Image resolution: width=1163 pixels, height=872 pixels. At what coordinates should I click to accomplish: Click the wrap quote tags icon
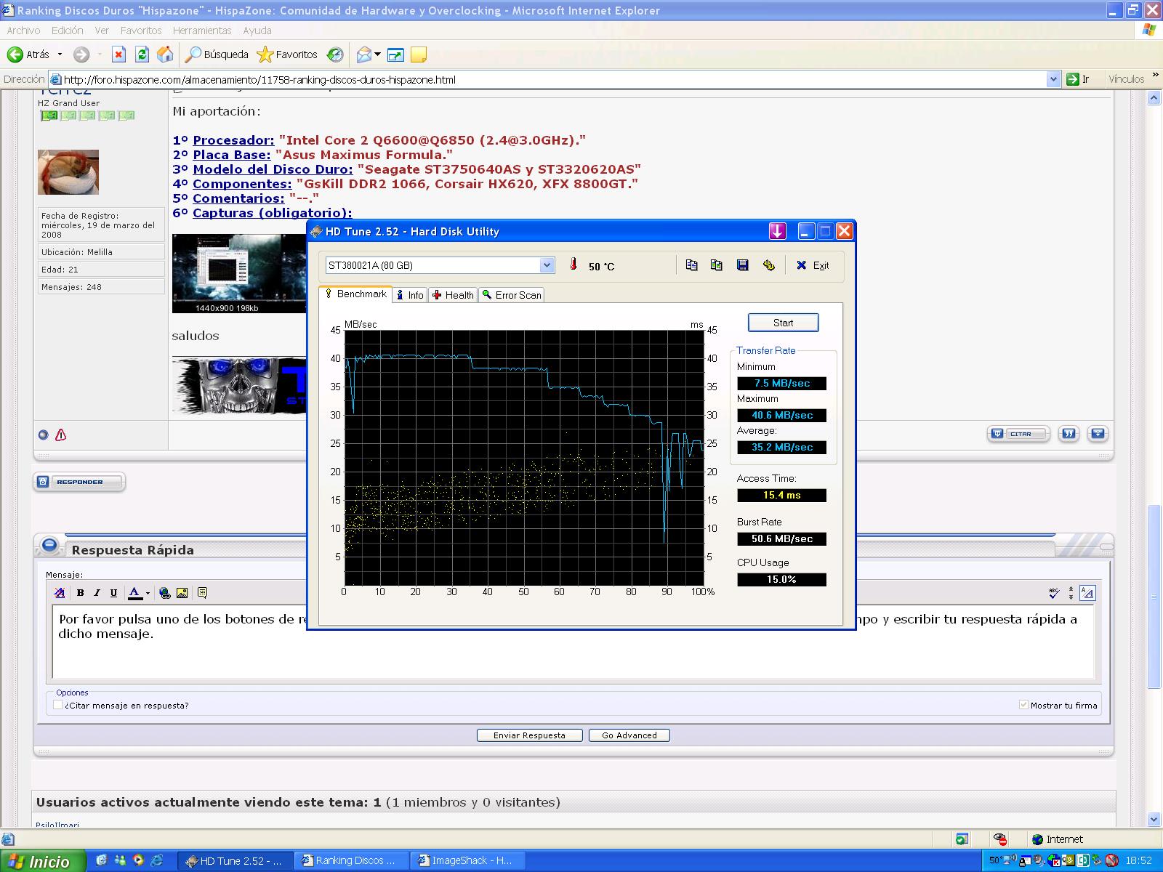[x=202, y=593]
